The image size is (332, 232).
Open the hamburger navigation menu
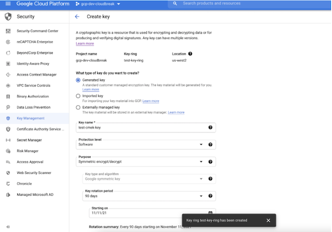coord(7,4)
